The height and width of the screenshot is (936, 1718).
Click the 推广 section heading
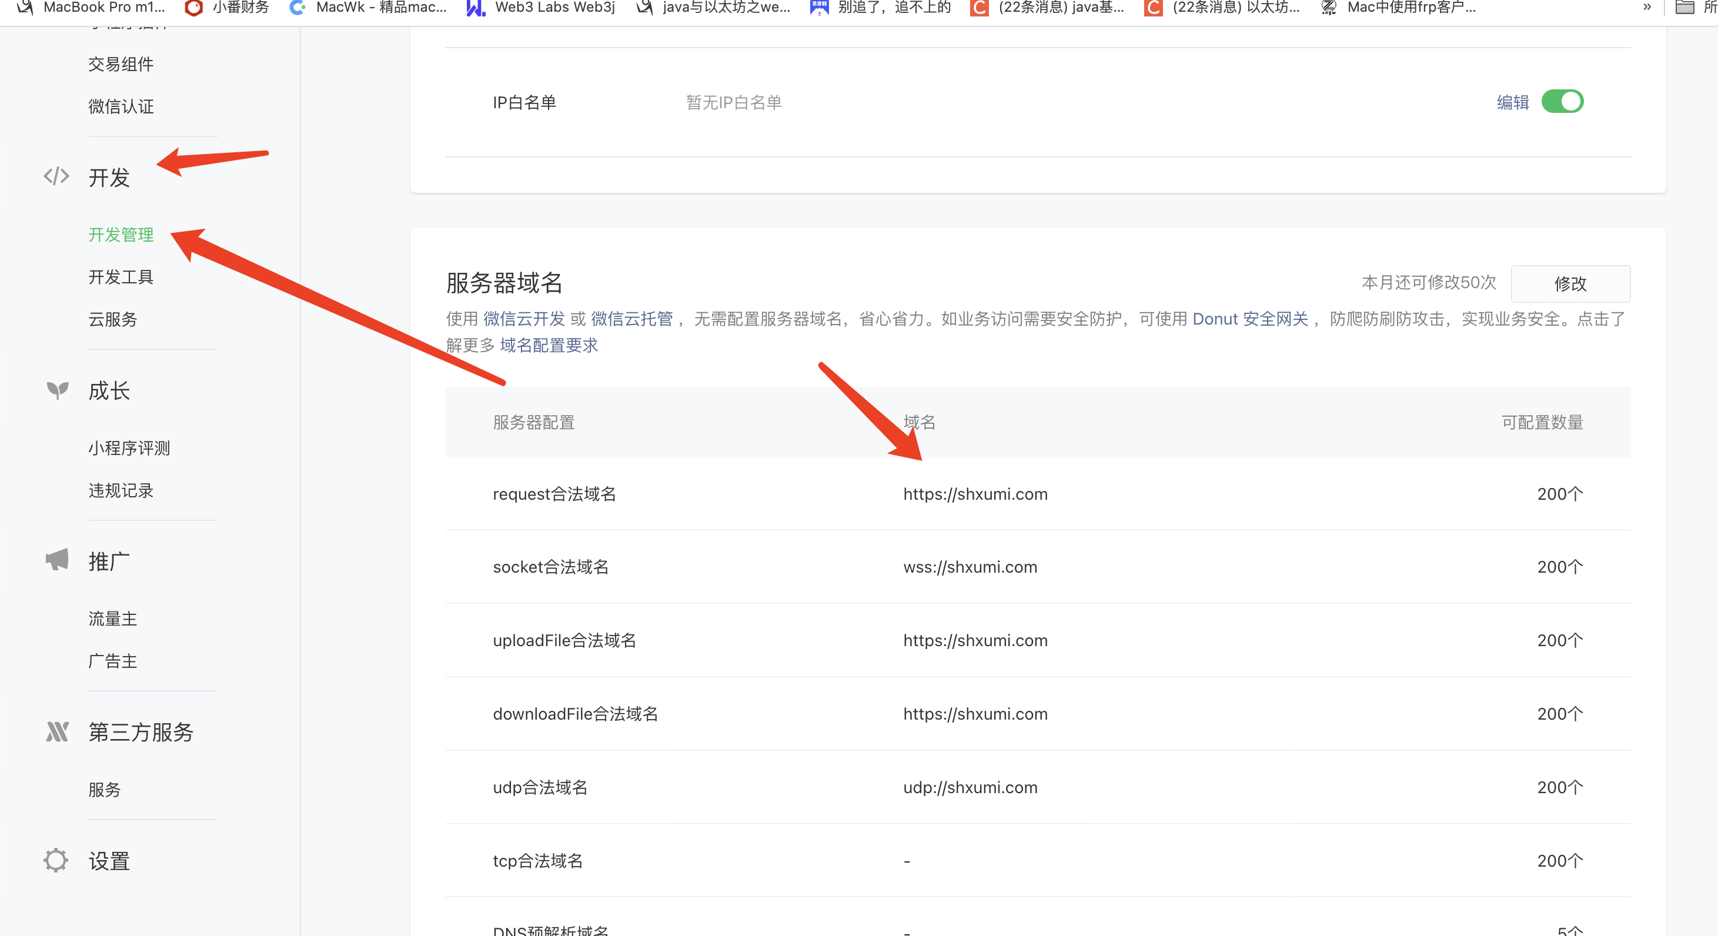(x=109, y=561)
